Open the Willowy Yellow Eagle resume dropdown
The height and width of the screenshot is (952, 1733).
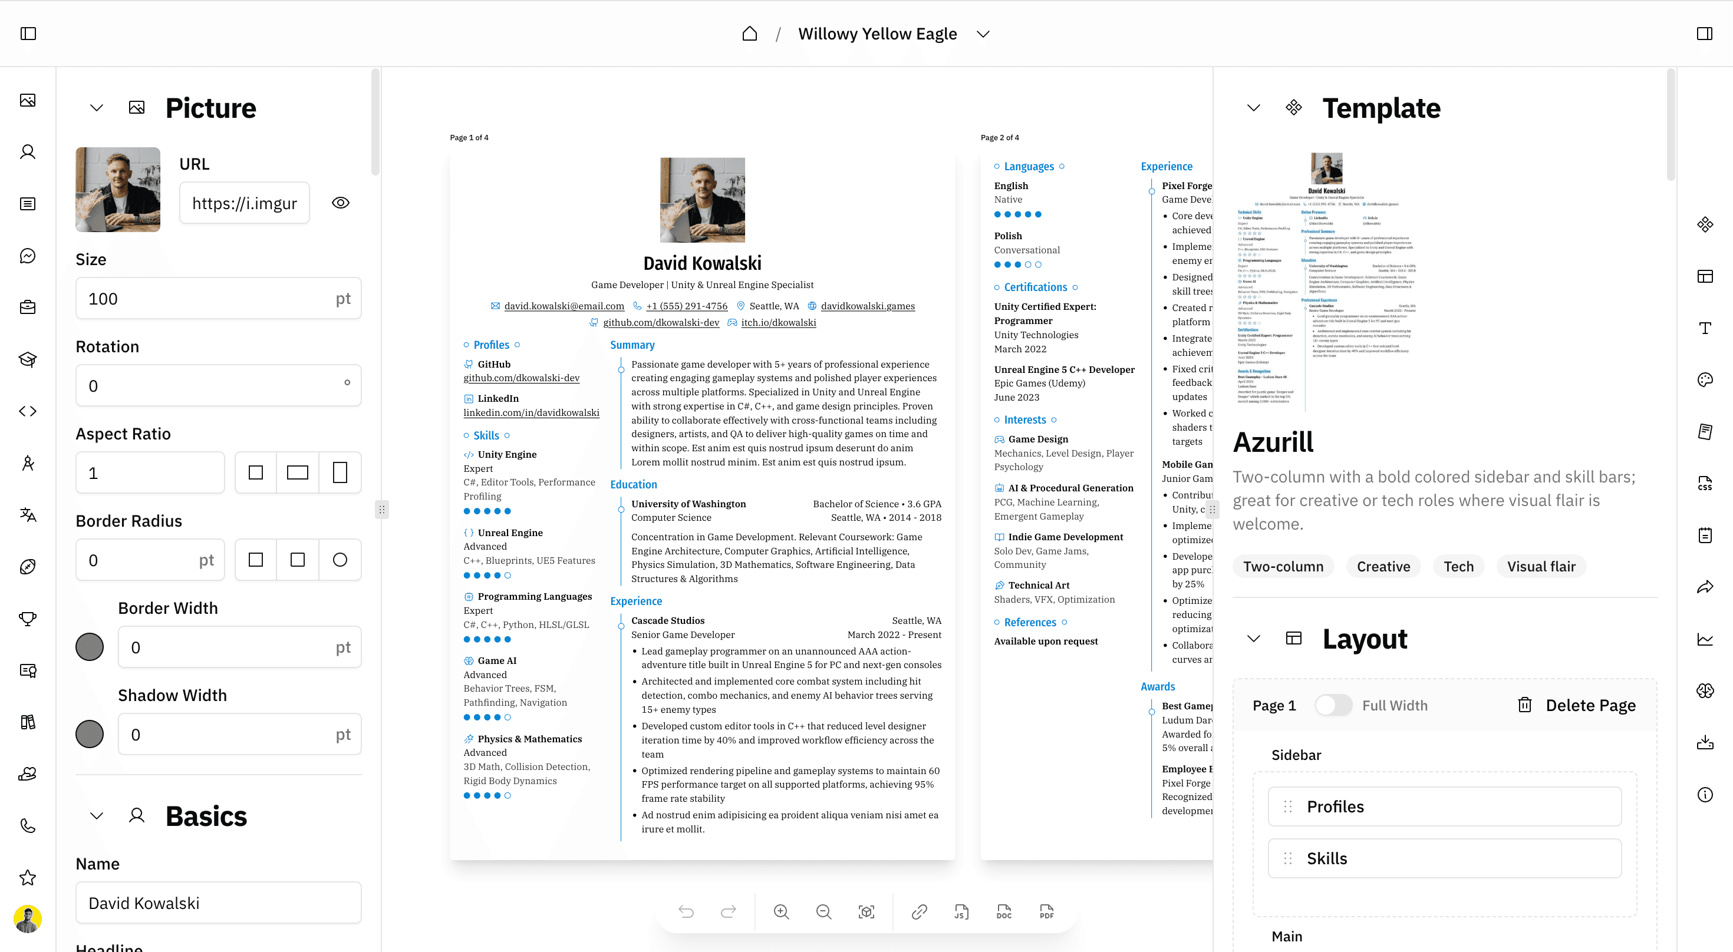click(x=983, y=34)
